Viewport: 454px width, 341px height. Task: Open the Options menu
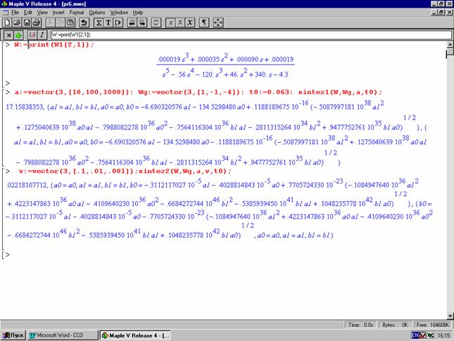(97, 13)
